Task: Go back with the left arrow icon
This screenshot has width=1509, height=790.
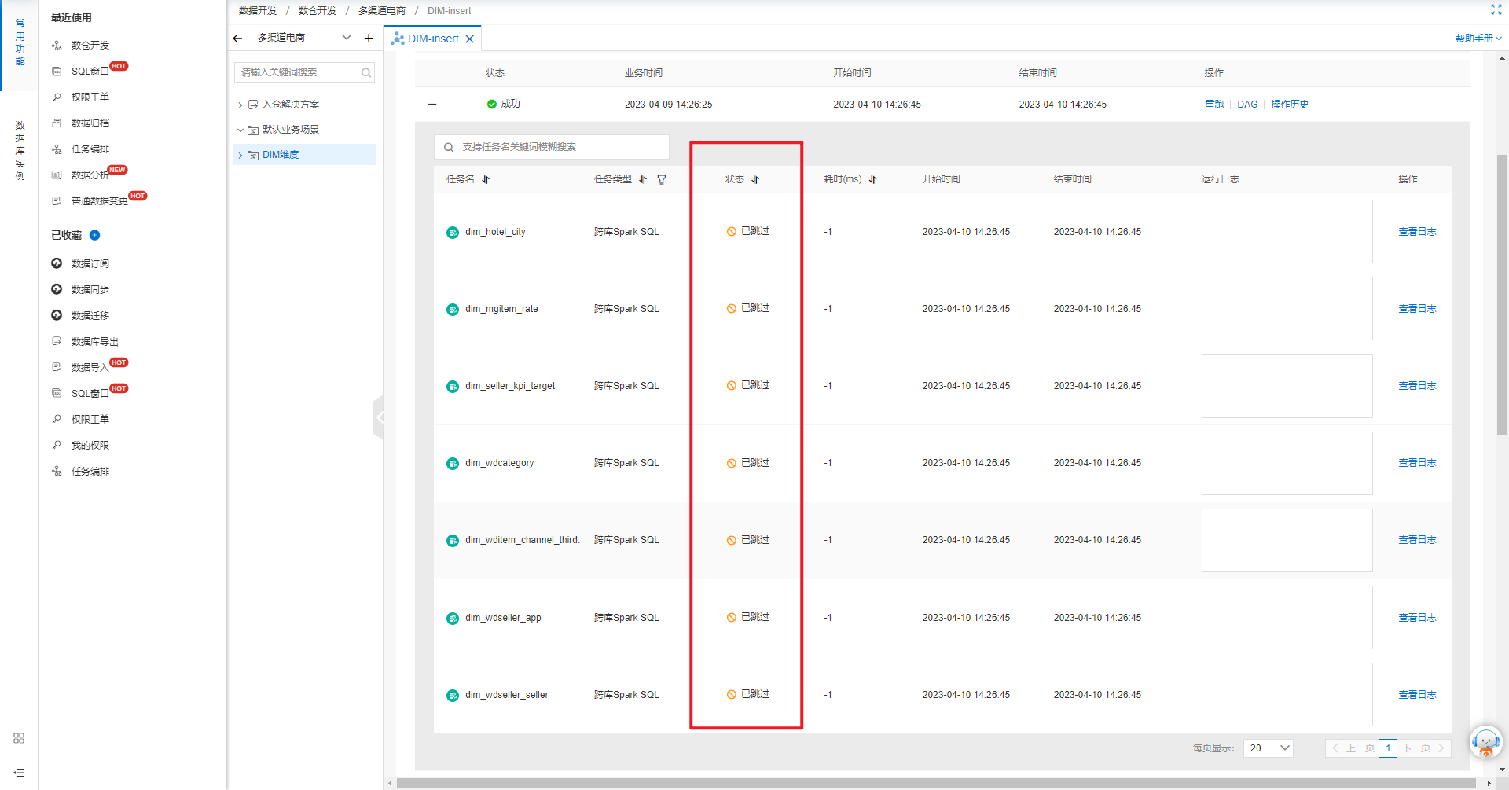Action: 237,38
